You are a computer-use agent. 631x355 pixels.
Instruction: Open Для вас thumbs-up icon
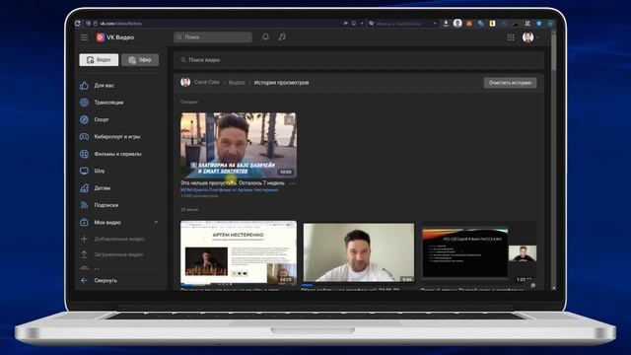(x=84, y=86)
